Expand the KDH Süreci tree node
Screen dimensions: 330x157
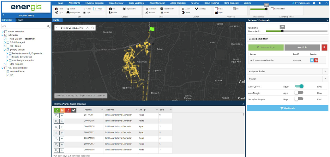(x=5, y=46)
